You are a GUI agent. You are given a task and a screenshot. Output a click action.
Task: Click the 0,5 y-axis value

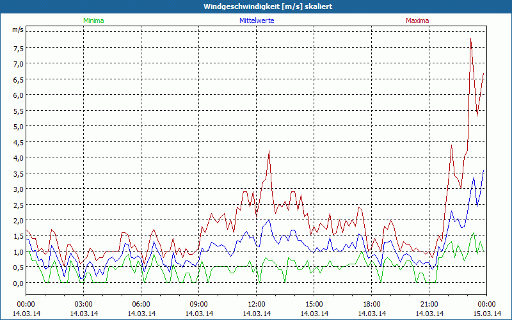tap(19, 268)
